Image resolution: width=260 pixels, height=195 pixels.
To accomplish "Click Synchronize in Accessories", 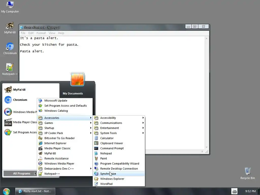I will (x=119, y=174).
